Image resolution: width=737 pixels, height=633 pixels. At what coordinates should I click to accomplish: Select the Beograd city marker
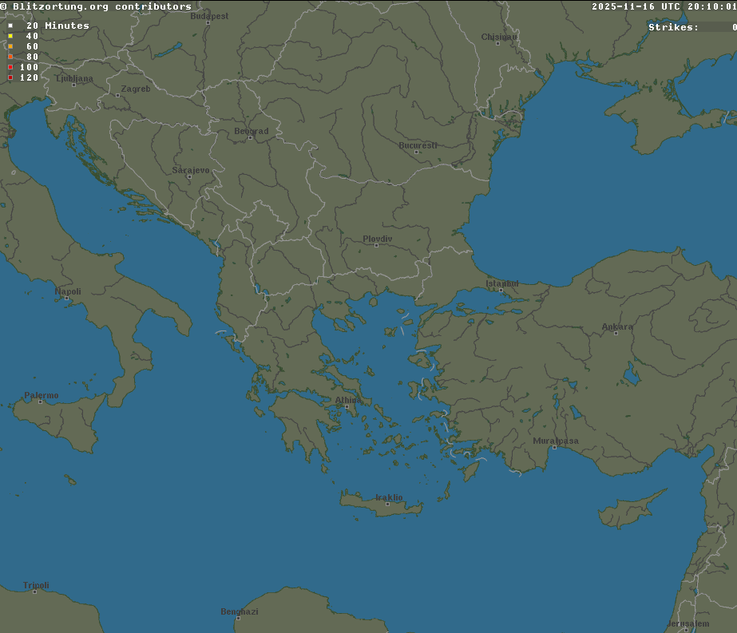click(x=250, y=138)
